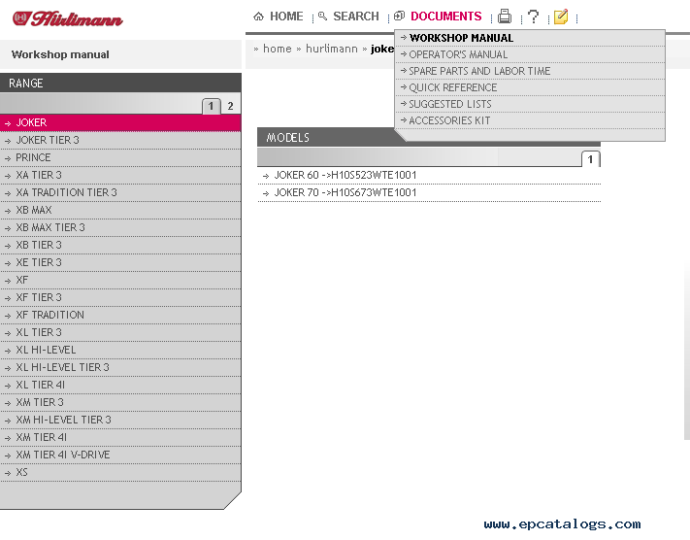690x540 pixels.
Task: Select the XL TIER 3 range
Action: tap(120, 332)
